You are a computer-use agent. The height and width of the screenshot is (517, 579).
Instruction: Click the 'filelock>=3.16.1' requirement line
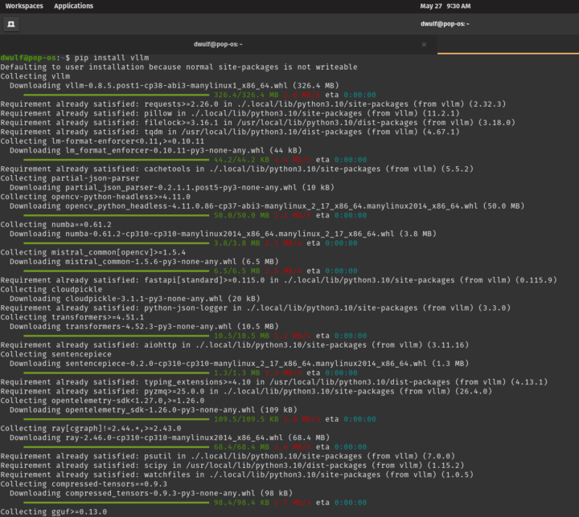point(257,123)
